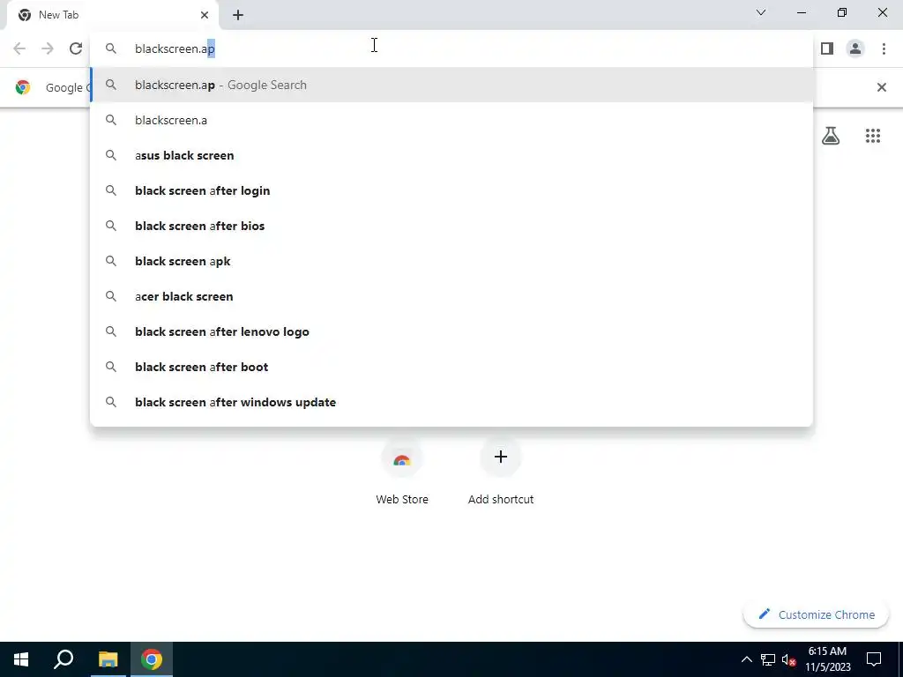Screen dimensions: 903x677
Task: Choose the 'blackscreen.a' suggestion
Action: [451, 120]
